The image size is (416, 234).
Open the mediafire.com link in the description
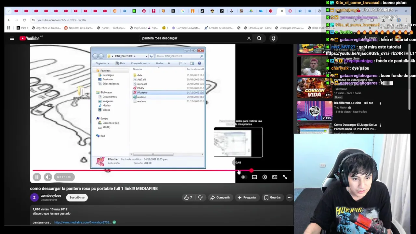(x=83, y=223)
